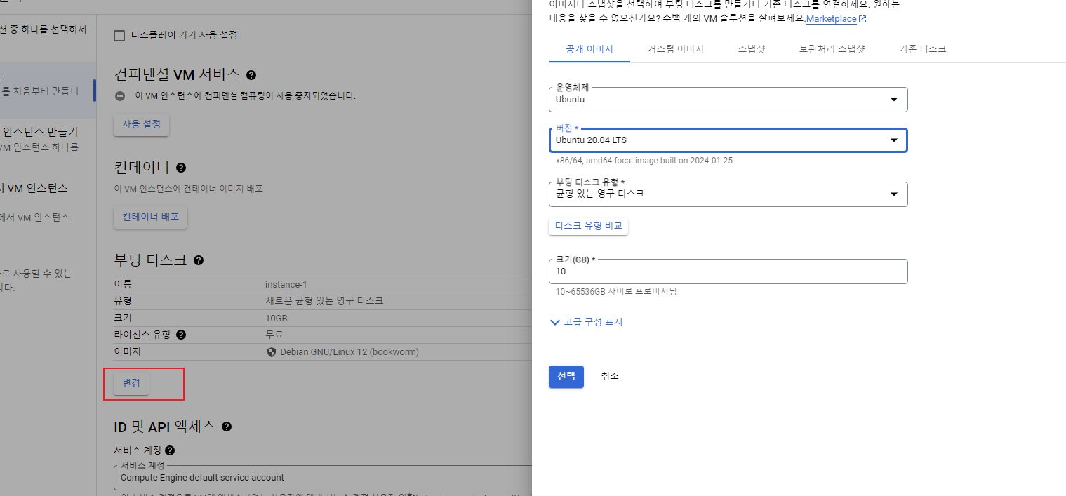Switch to the 보관처리 스냅샷 tab
This screenshot has height=496, width=1066.
coord(832,49)
